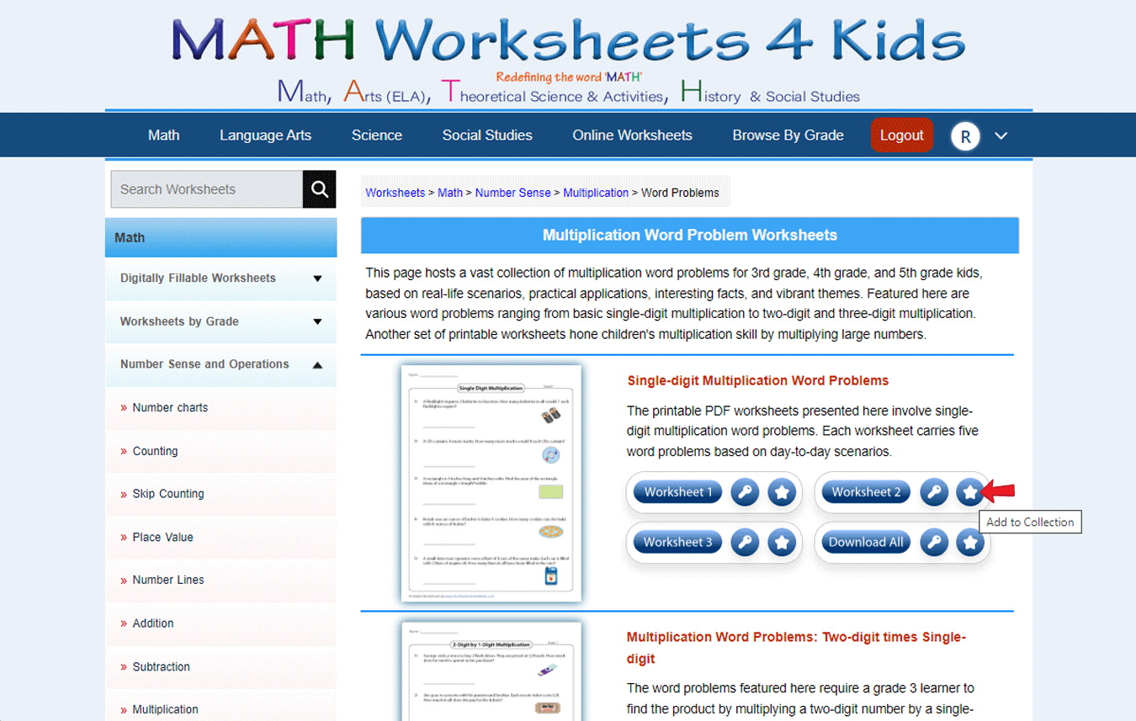Select Skip Counting in sidebar
The width and height of the screenshot is (1136, 721).
(168, 494)
